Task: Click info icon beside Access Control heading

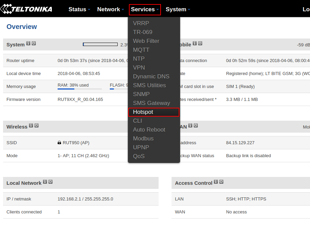Action: 216,182
